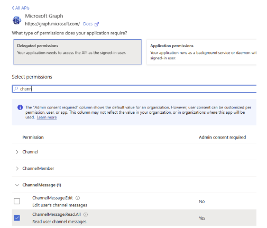Click the Select permissions search field
267x228 pixels.
click(134, 89)
